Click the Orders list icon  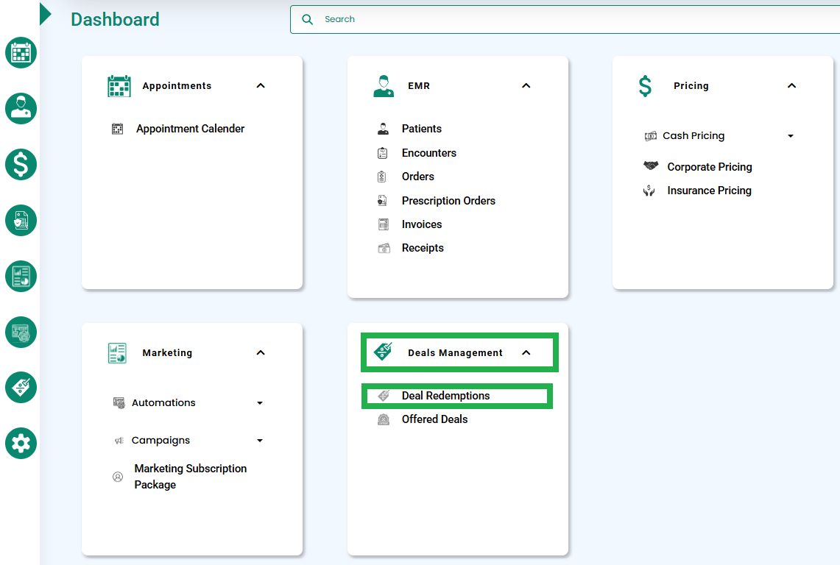[x=381, y=176]
